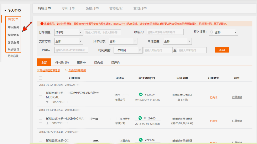The height and width of the screenshot is (144, 257).
Task: Click order timestamp 2018-05-22 11:05:23
Action: [x=51, y=85]
